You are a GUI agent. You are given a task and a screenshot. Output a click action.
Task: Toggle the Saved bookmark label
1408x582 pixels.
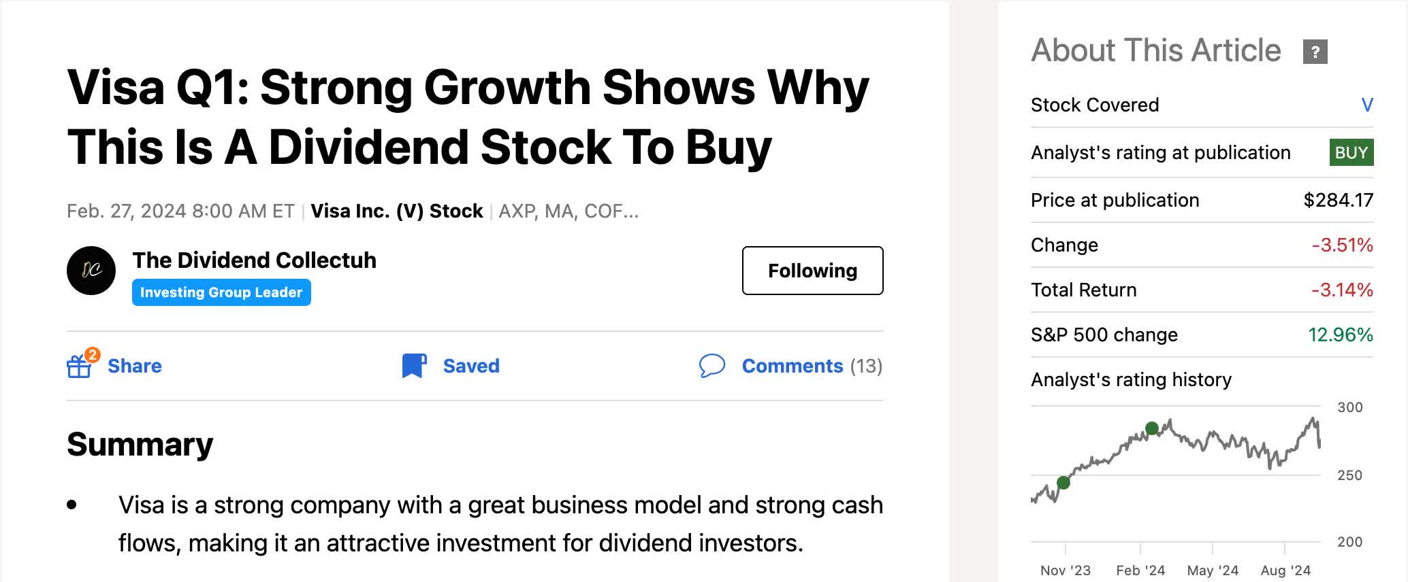point(471,366)
